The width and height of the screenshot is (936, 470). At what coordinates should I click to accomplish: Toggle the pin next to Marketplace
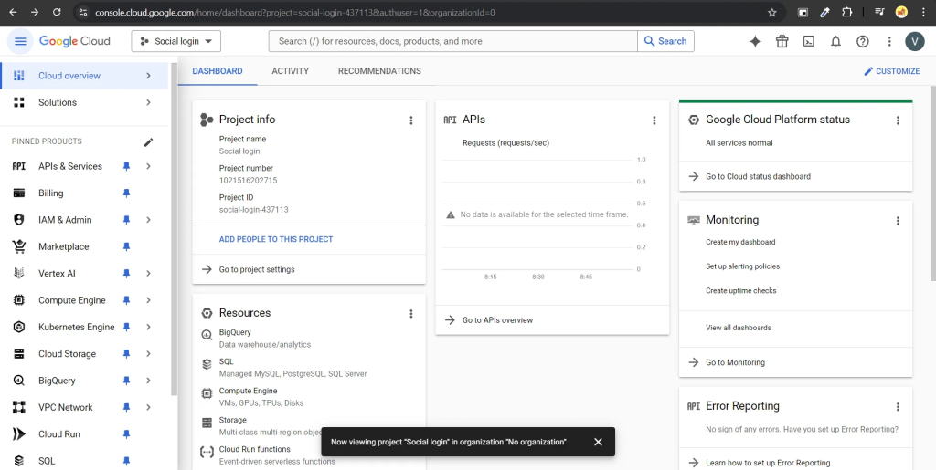click(126, 246)
